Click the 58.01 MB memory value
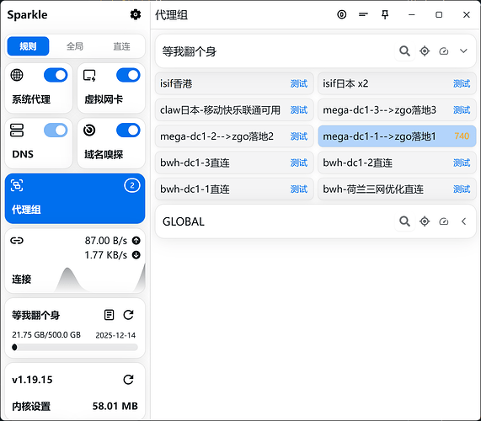481x421 pixels. coord(115,406)
